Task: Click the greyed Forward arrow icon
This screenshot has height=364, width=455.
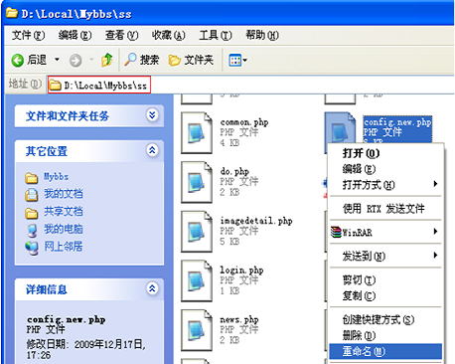Action: [76, 61]
